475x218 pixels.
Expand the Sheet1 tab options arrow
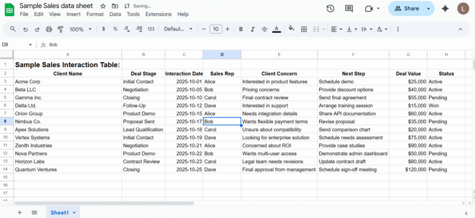click(74, 212)
